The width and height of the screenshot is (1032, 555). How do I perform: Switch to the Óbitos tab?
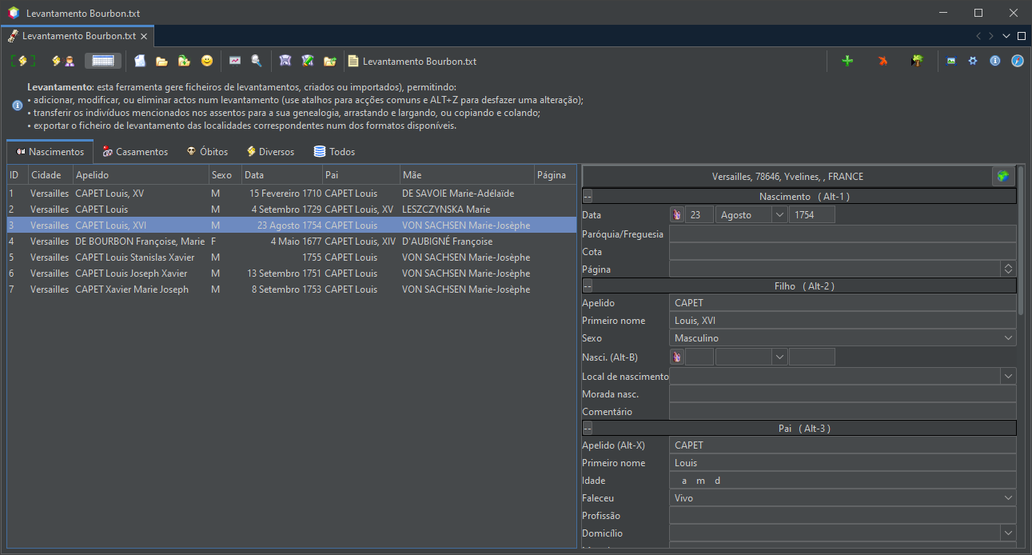click(x=207, y=152)
